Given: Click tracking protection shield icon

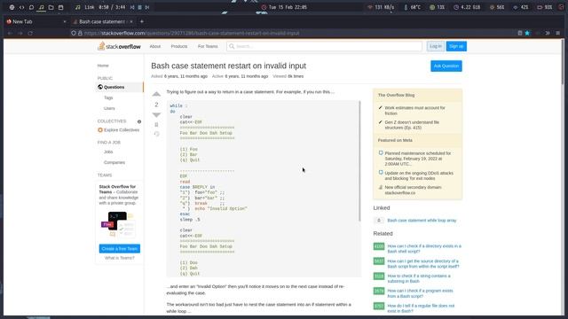Looking at the screenshot, I should (74, 33).
